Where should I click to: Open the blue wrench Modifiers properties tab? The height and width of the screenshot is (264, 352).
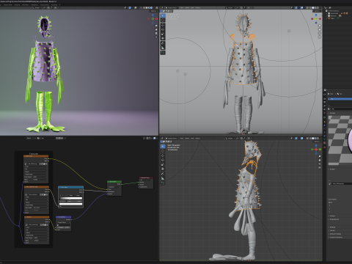(325, 125)
